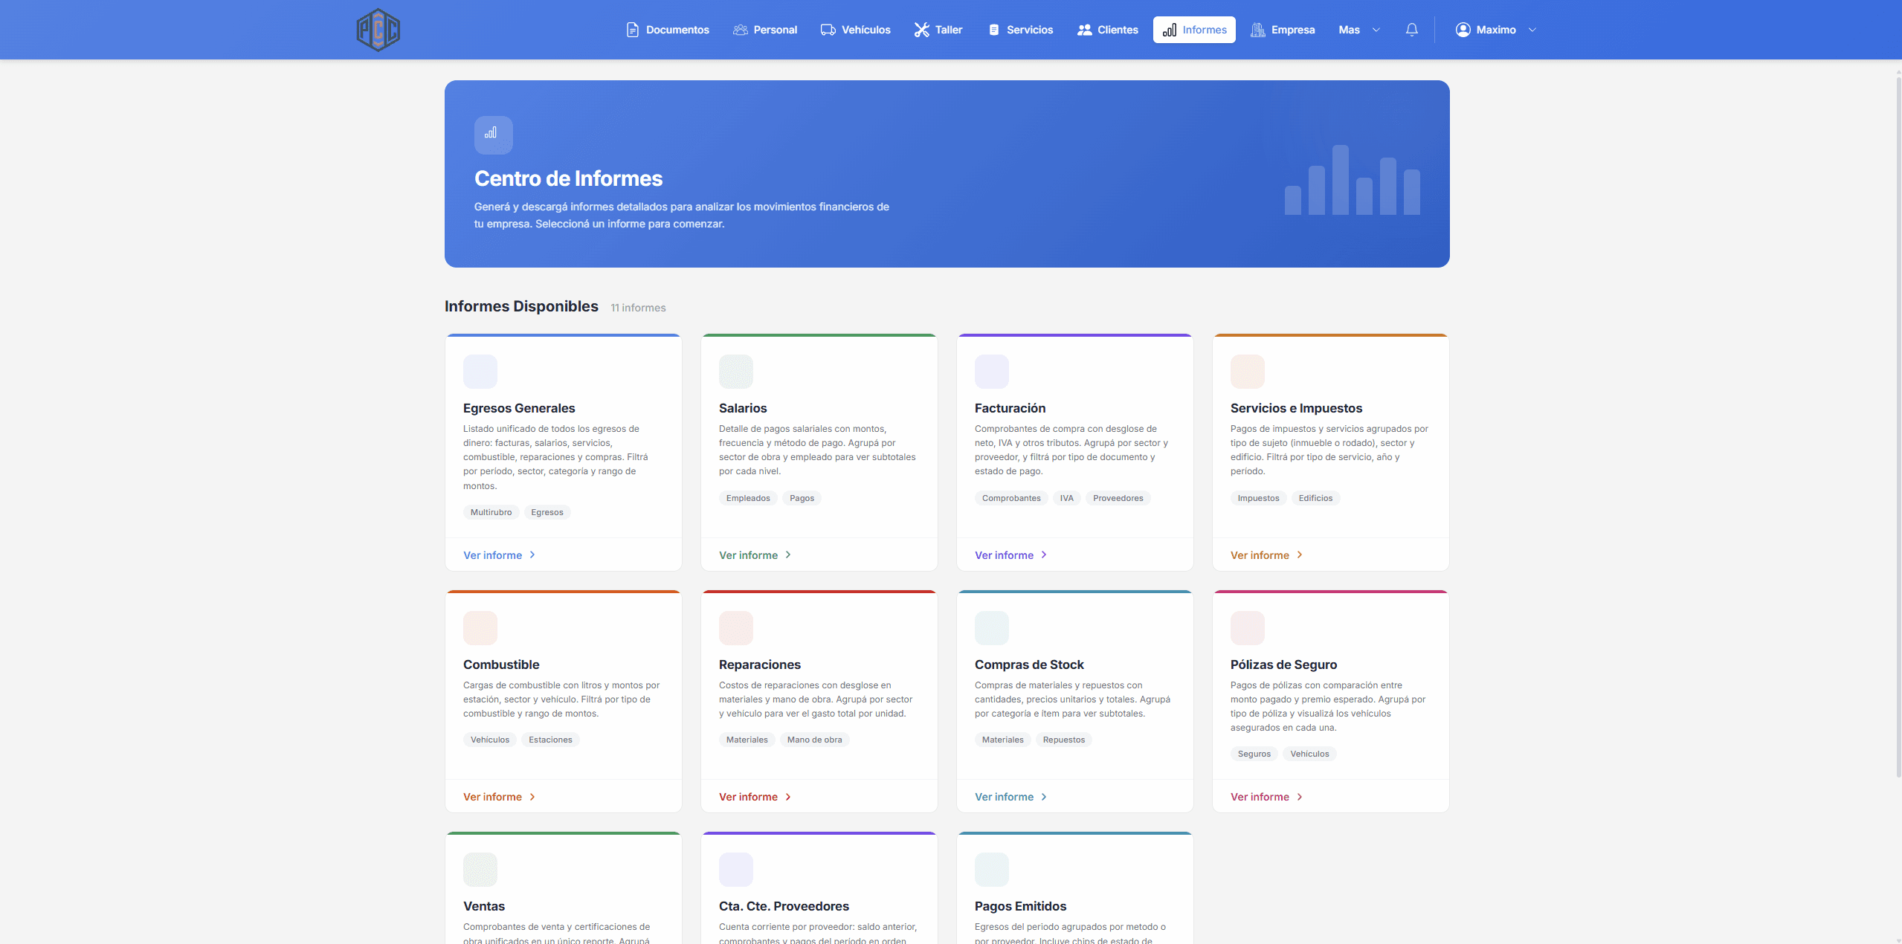1902x944 pixels.
Task: Select the Informes tab
Action: (1194, 30)
